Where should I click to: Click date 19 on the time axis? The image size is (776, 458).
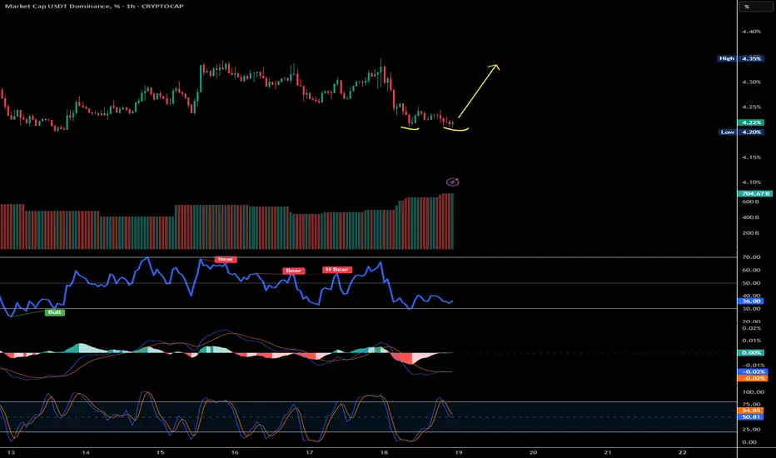(458, 452)
